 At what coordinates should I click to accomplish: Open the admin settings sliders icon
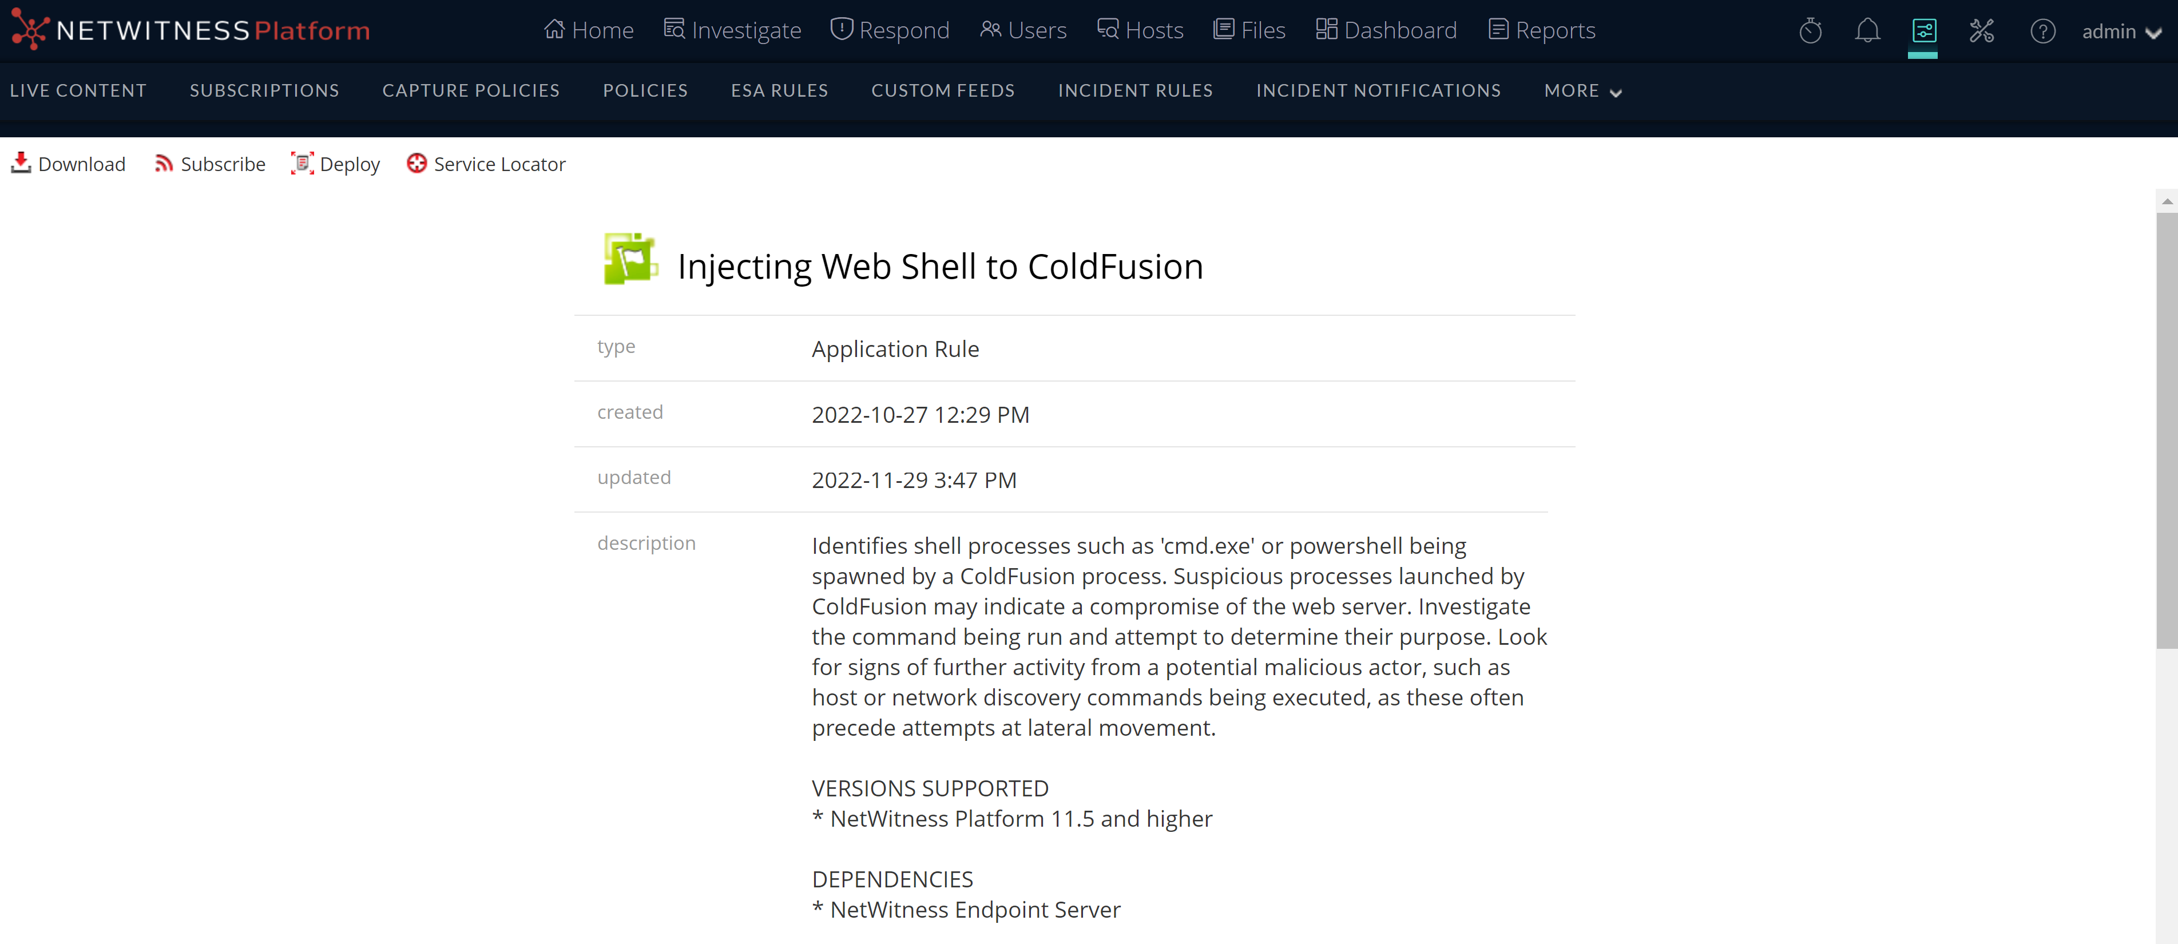tap(1925, 30)
